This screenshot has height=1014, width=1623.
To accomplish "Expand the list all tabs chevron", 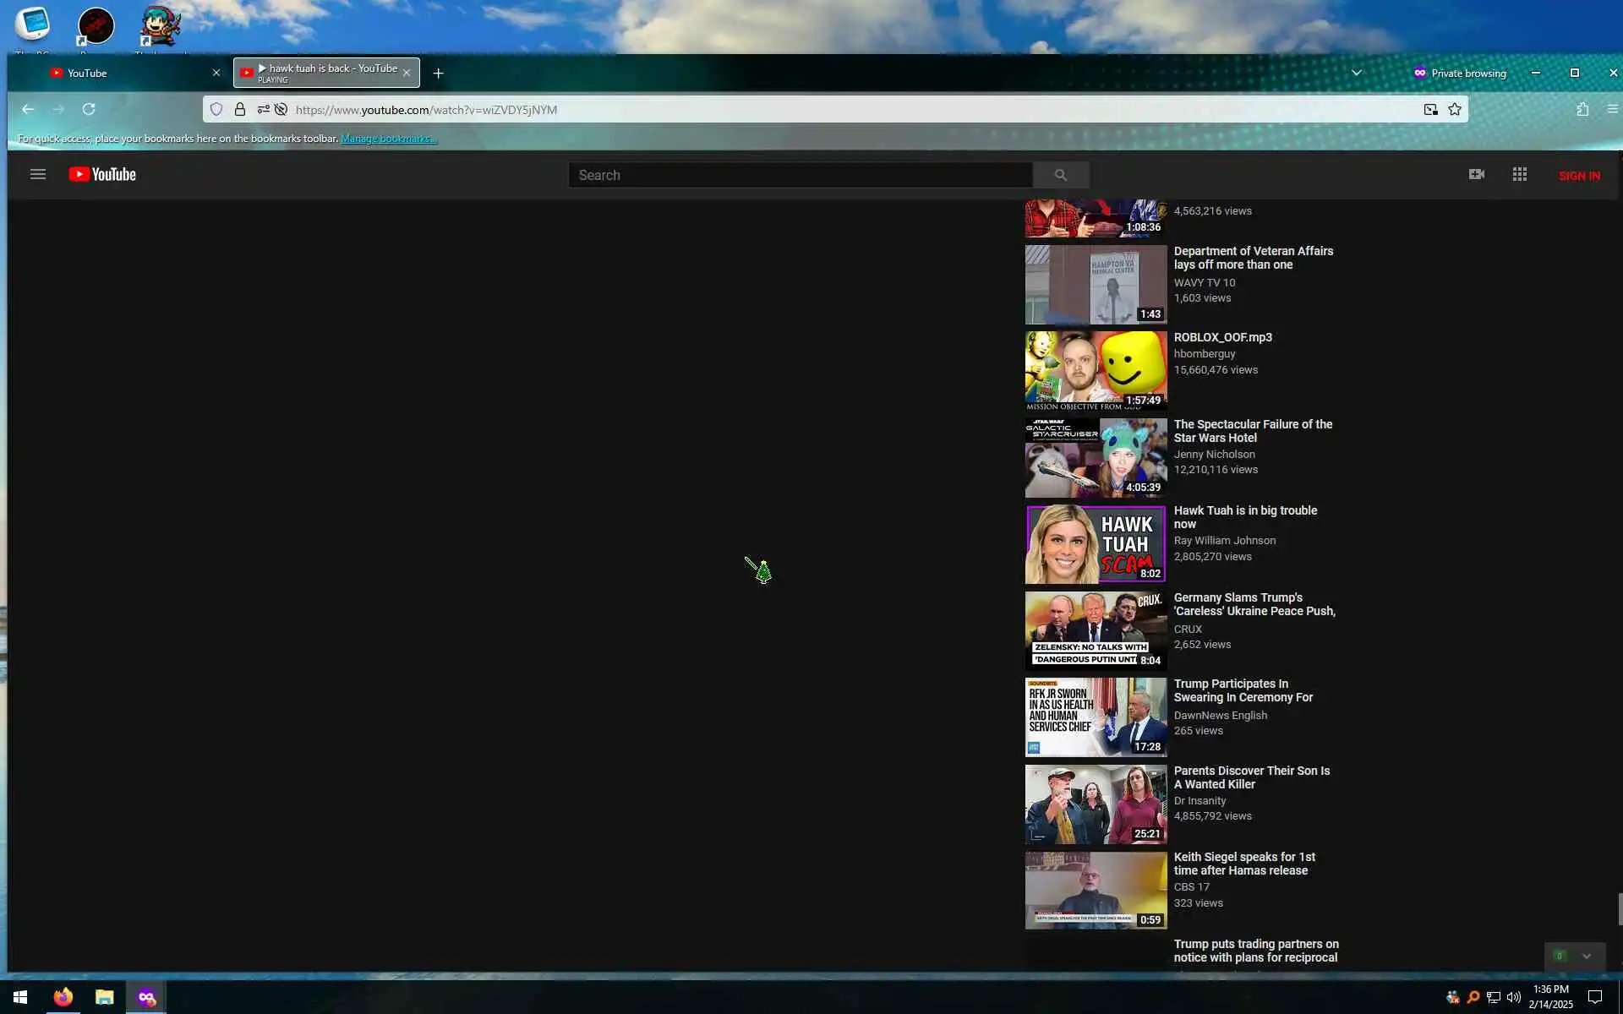I will pyautogui.click(x=1357, y=74).
